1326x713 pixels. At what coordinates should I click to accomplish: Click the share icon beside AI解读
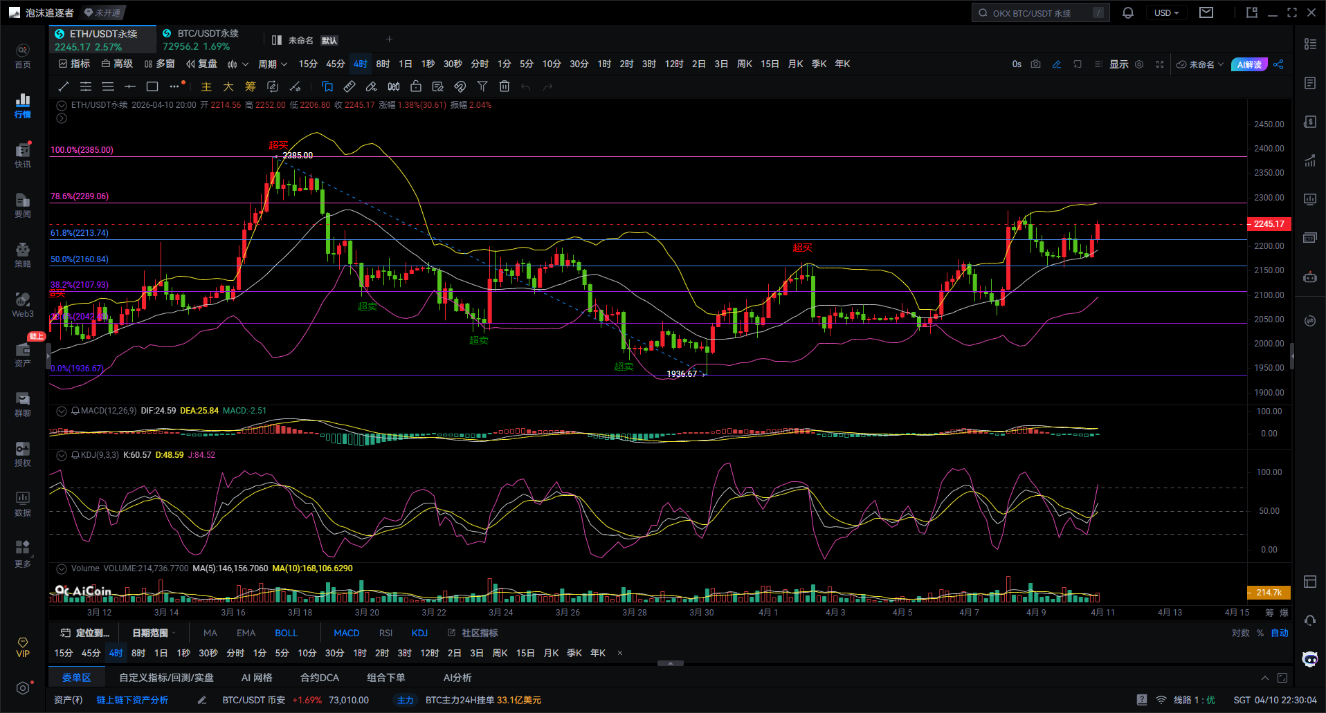(x=1278, y=64)
